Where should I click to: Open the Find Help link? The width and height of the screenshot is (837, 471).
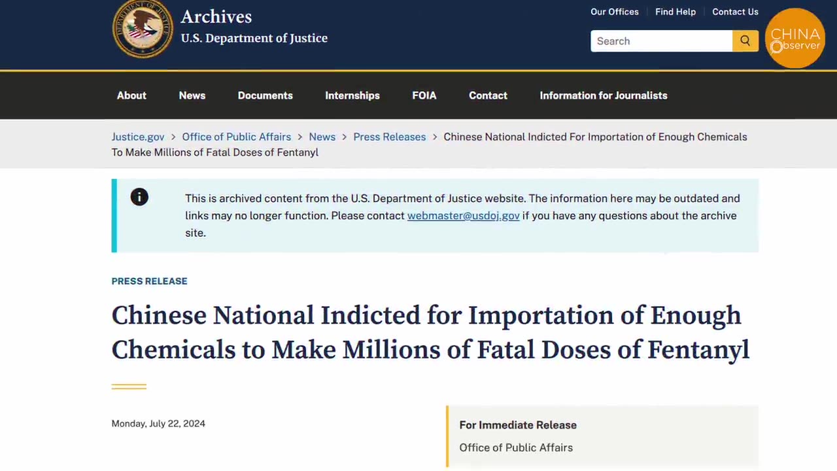point(675,12)
